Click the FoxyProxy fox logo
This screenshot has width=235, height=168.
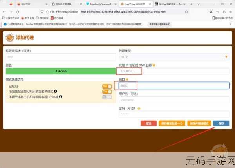pyautogui.click(x=9, y=38)
